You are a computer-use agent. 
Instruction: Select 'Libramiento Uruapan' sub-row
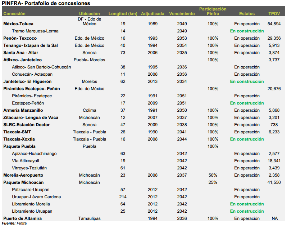click(32, 211)
